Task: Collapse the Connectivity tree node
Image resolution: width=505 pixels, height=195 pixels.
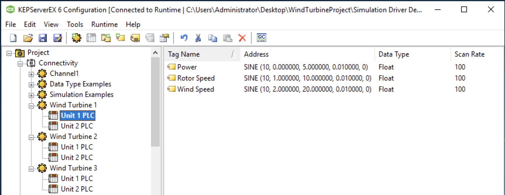Action: click(20, 64)
